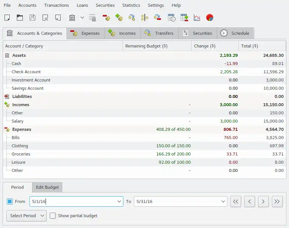
Task: Switch to the Expenses tab
Action: point(86,33)
